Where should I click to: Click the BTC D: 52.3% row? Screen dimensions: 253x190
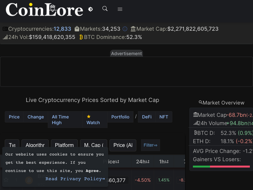(x=223, y=133)
